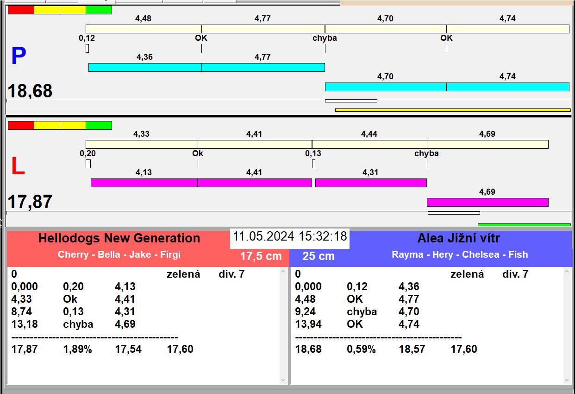This screenshot has height=394, width=575.
Task: Click the big red L lane letter
Action: [18, 167]
